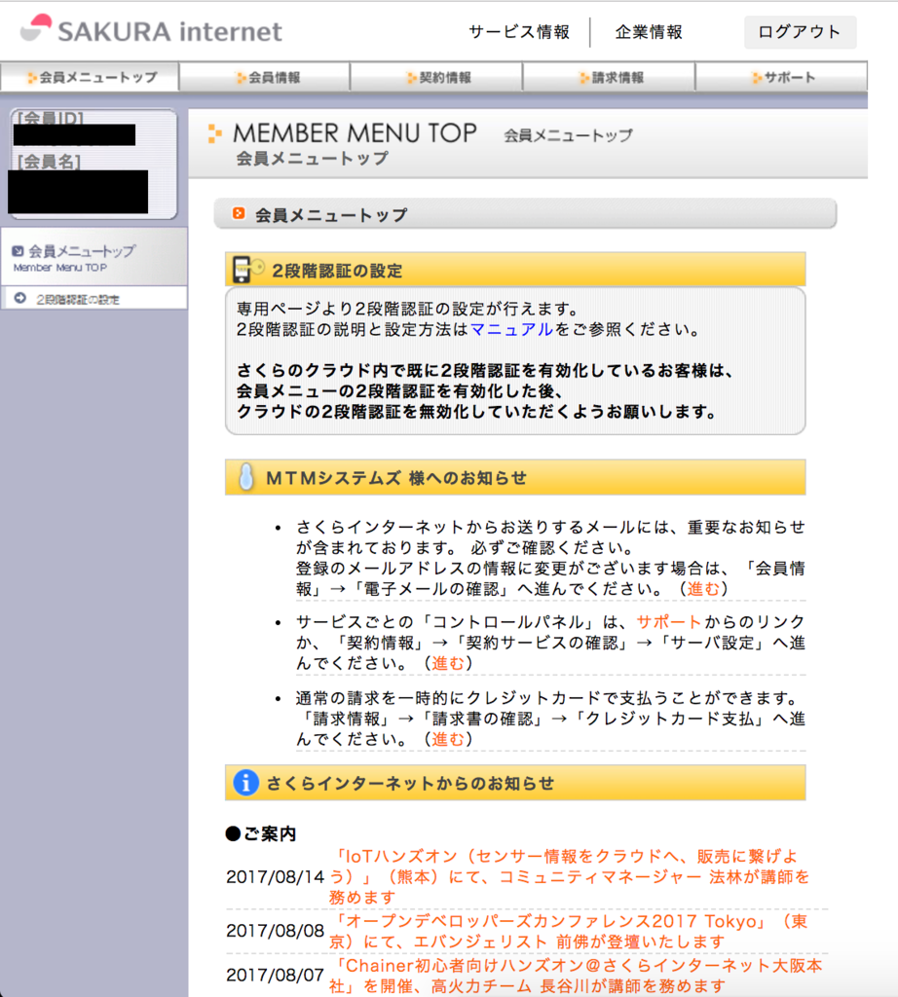Click the MTMシステムズ 様へのお知らせ header

tap(515, 477)
